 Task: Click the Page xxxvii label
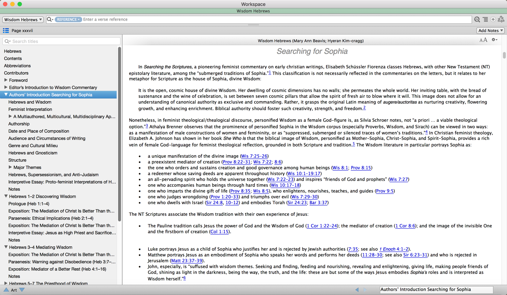pos(22,31)
